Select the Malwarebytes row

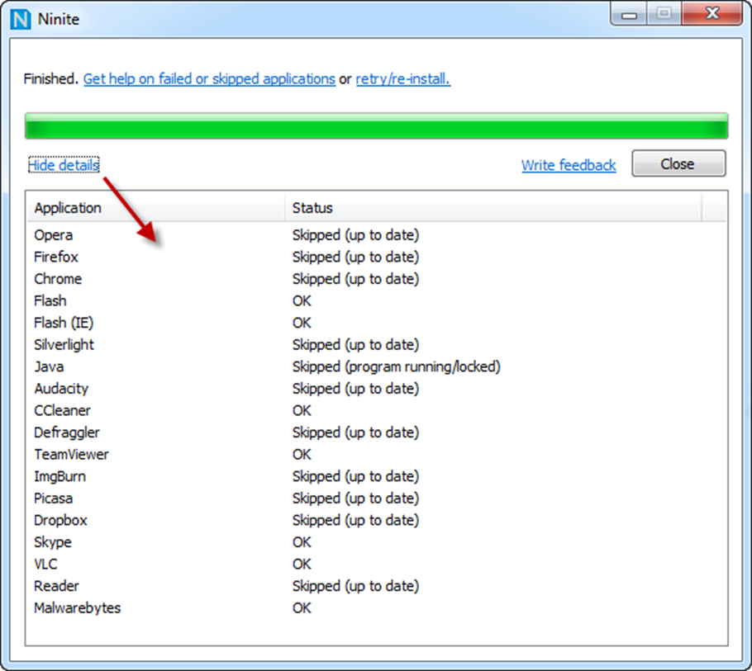[377, 608]
